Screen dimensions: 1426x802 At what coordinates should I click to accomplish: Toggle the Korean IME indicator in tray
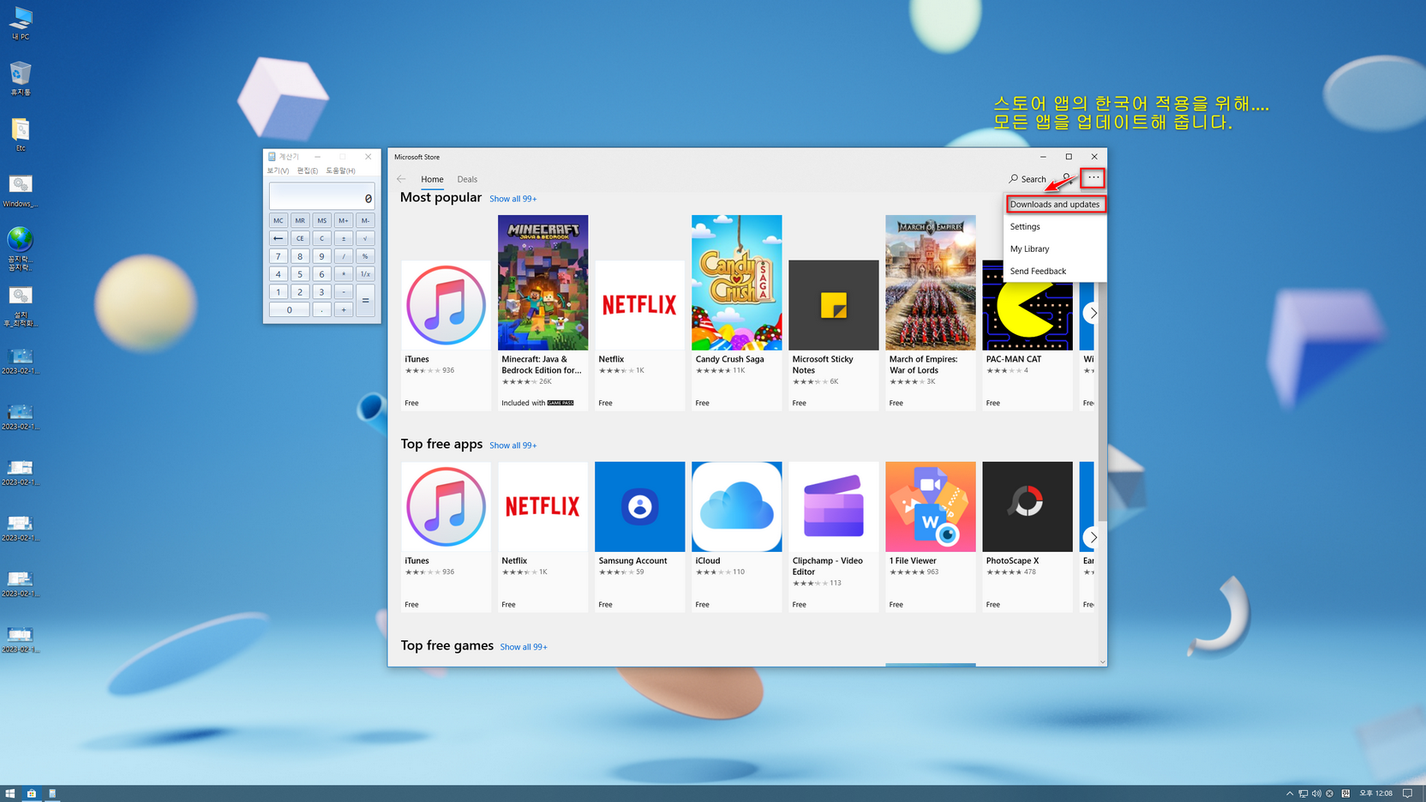[x=1345, y=793]
